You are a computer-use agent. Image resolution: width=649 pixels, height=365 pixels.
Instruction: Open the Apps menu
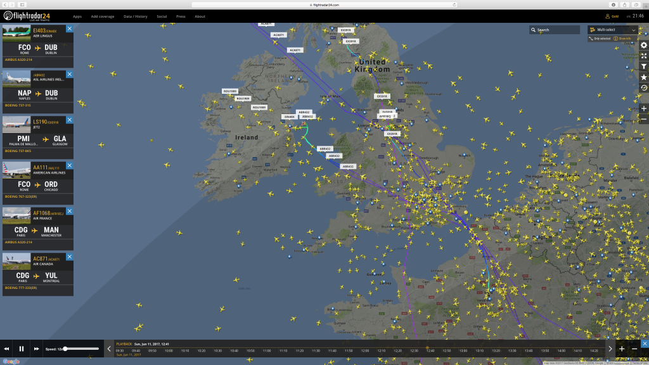(77, 16)
